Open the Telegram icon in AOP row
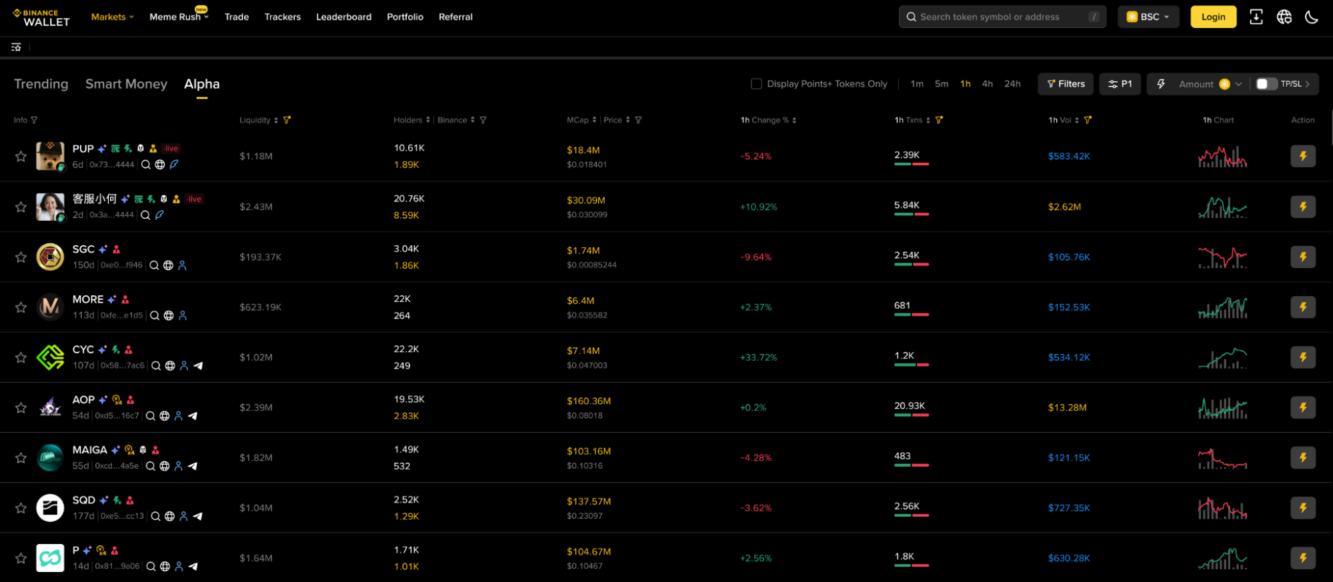Image resolution: width=1333 pixels, height=582 pixels. click(x=193, y=416)
